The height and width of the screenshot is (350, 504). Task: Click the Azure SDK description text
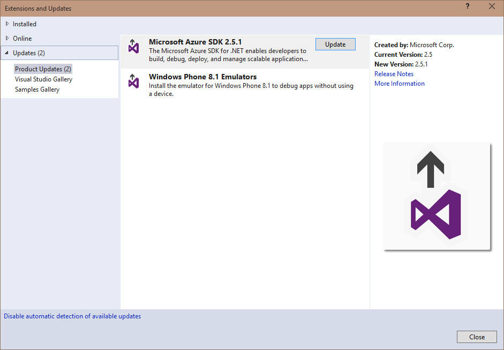(x=228, y=55)
